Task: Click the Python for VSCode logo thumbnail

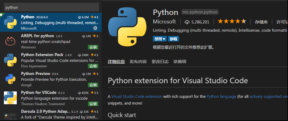Action: (x=10, y=98)
